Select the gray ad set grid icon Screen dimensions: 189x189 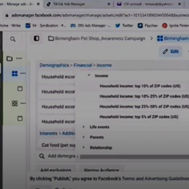pyautogui.click(x=15, y=104)
